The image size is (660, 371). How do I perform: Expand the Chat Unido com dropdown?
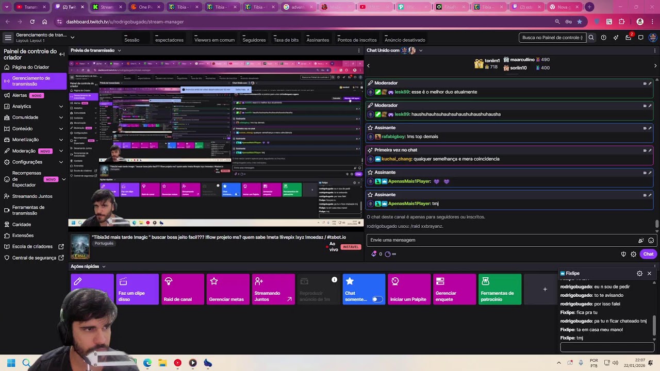click(421, 50)
